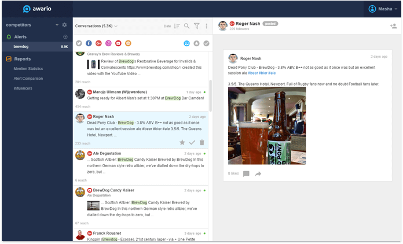Open the Masha account menu
Viewport: 403px width, 244px height.
382,9
